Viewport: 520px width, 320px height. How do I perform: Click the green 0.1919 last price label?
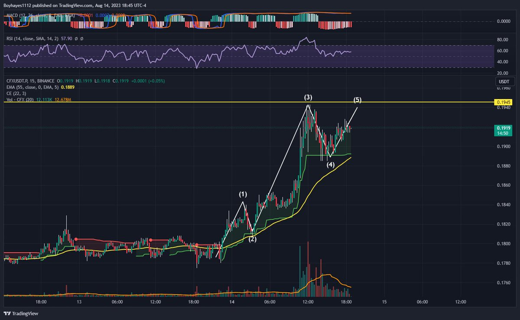(503, 129)
